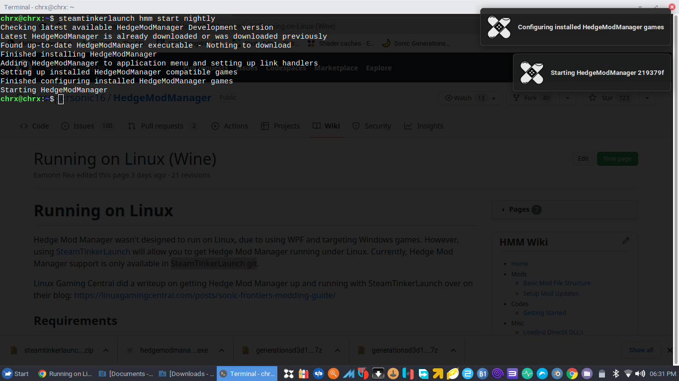Open the SteamTinkerLaunch link

pos(93,252)
